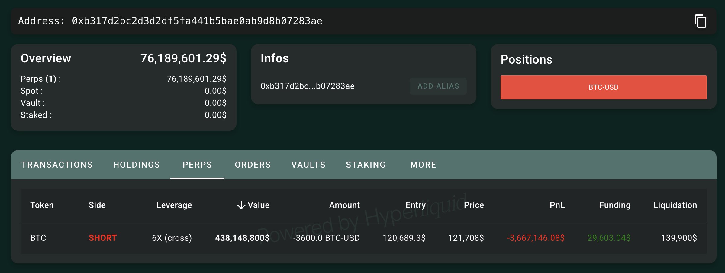Expand the More tab menu
The height and width of the screenshot is (273, 725).
[423, 165]
